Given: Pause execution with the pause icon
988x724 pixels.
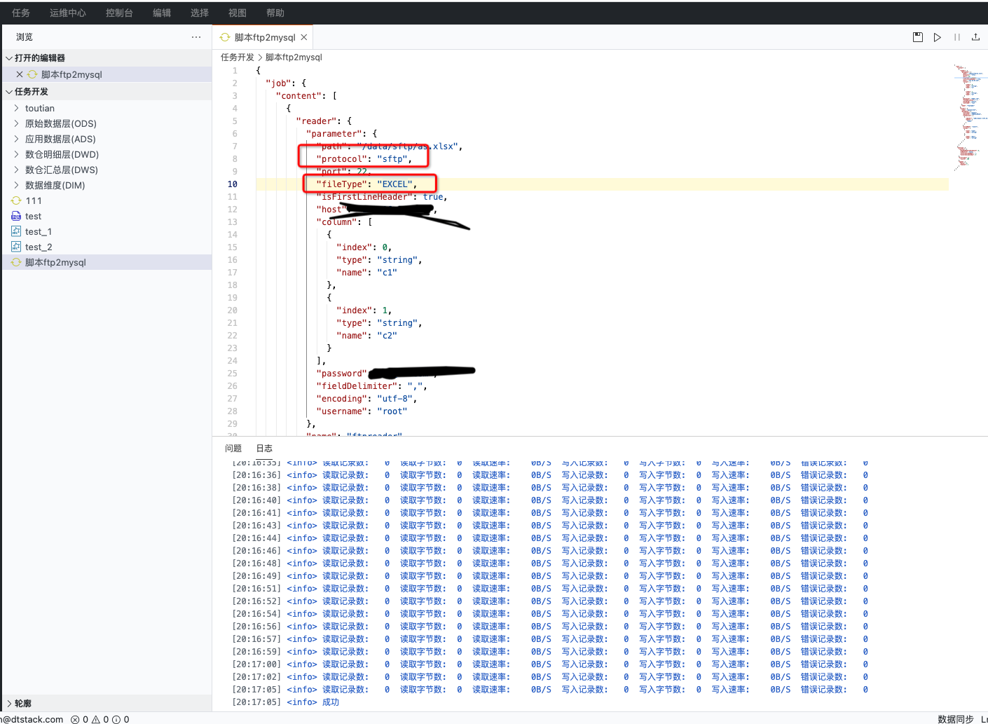Looking at the screenshot, I should coord(956,37).
